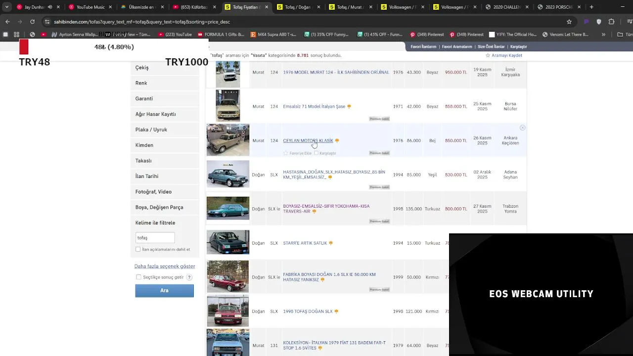Mute the Jay Dunham tab audio icon
Image resolution: width=633 pixels, height=356 pixels.
[x=49, y=7]
